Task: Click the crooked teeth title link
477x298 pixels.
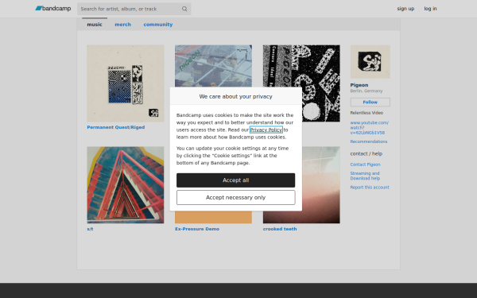Action: pos(280,229)
